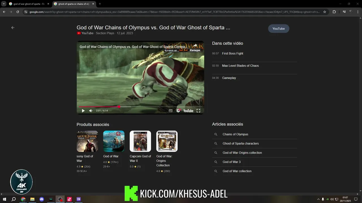Open Discord from the taskbar
362x203 pixels.
point(42,199)
